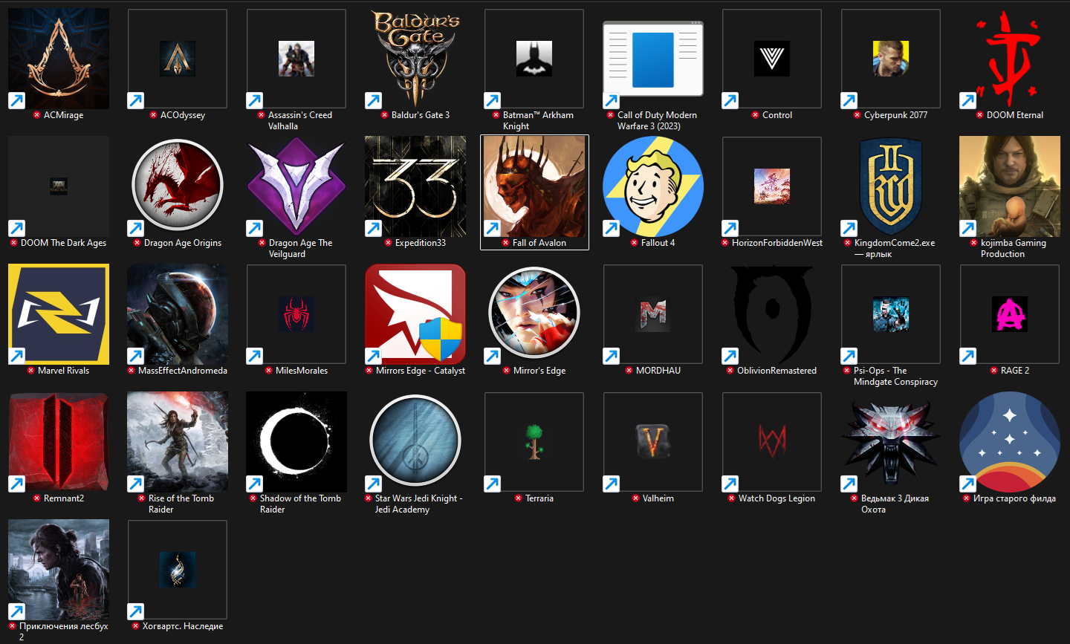Click the 'RAGE 2' name label

[1014, 371]
